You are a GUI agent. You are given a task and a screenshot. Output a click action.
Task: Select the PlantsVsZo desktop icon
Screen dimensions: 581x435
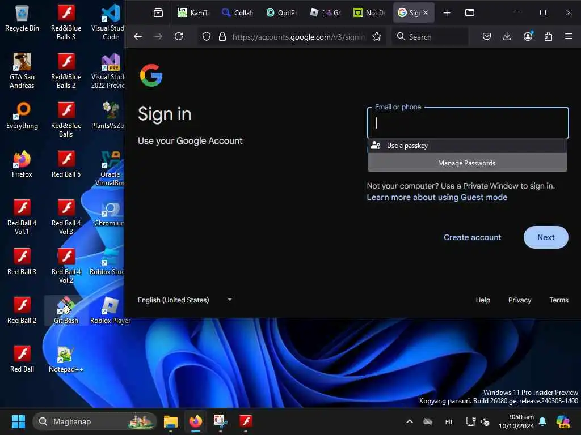108,116
